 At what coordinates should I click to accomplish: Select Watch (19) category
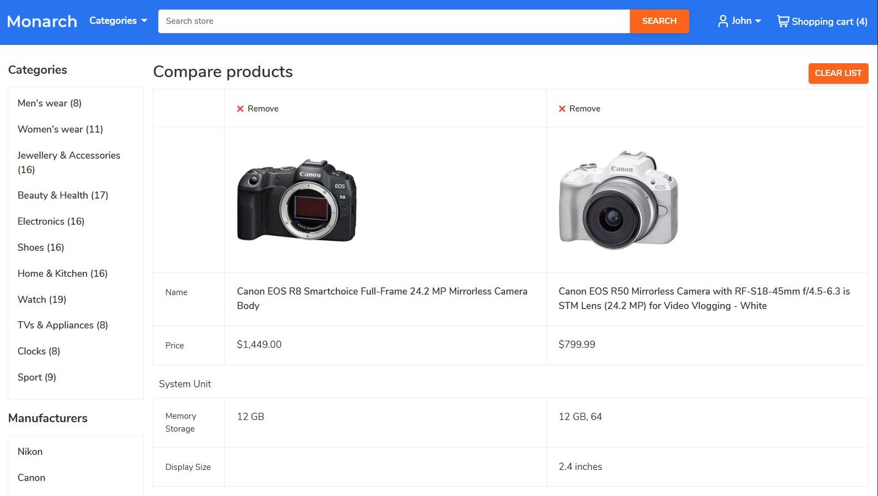coord(42,300)
